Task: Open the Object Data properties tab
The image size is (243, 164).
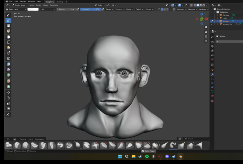Action: coord(213,92)
